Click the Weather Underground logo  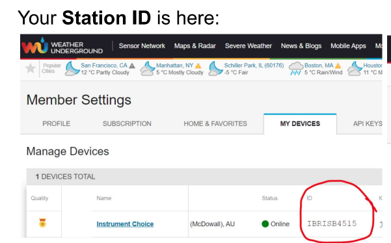tap(62, 46)
